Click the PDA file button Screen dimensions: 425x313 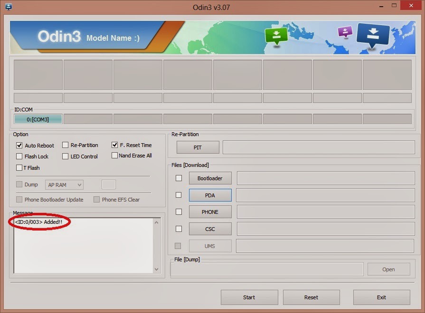[210, 195]
